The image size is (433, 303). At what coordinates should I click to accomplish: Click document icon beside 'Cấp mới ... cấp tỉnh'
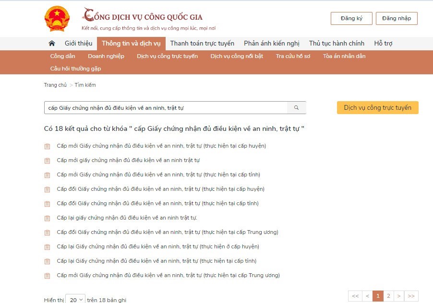pyautogui.click(x=47, y=175)
